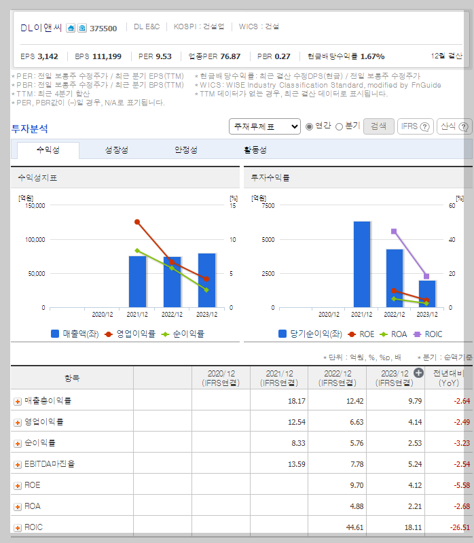The image size is (474, 543).
Task: Expand the ROE row details
Action: click(x=17, y=486)
